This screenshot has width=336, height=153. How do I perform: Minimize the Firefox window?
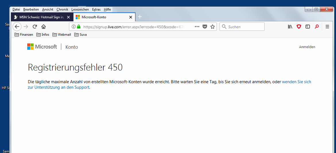click(309, 9)
